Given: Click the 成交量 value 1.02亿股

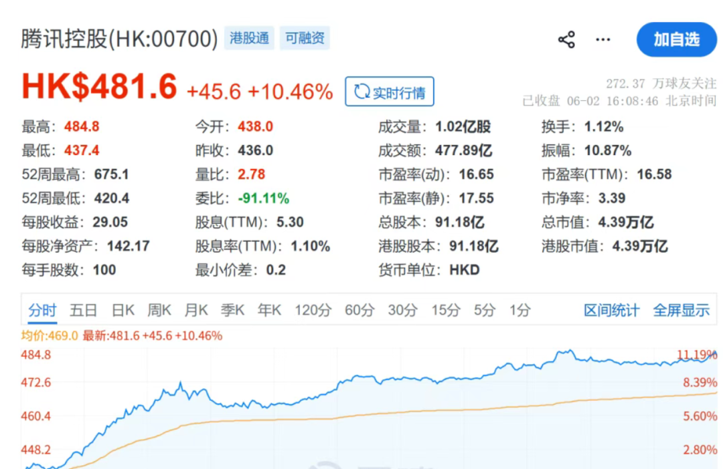Looking at the screenshot, I should pos(463,126).
